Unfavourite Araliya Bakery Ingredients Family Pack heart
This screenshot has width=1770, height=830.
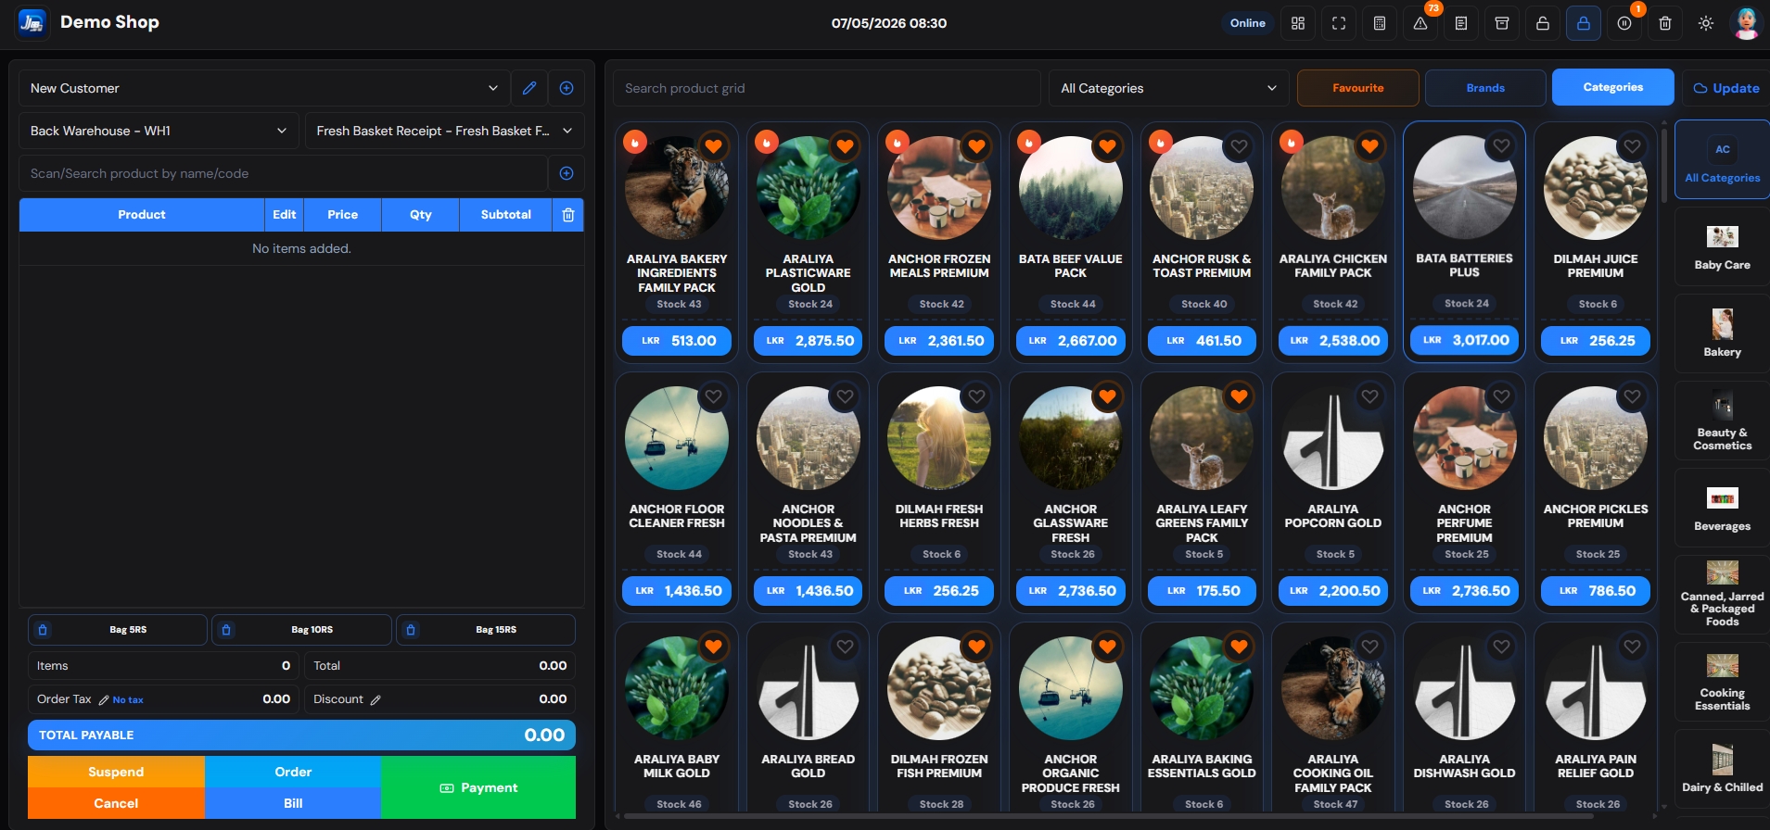click(713, 145)
